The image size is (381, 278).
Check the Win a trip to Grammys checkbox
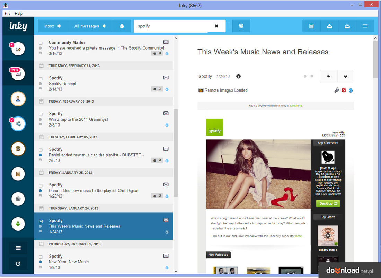(x=41, y=114)
